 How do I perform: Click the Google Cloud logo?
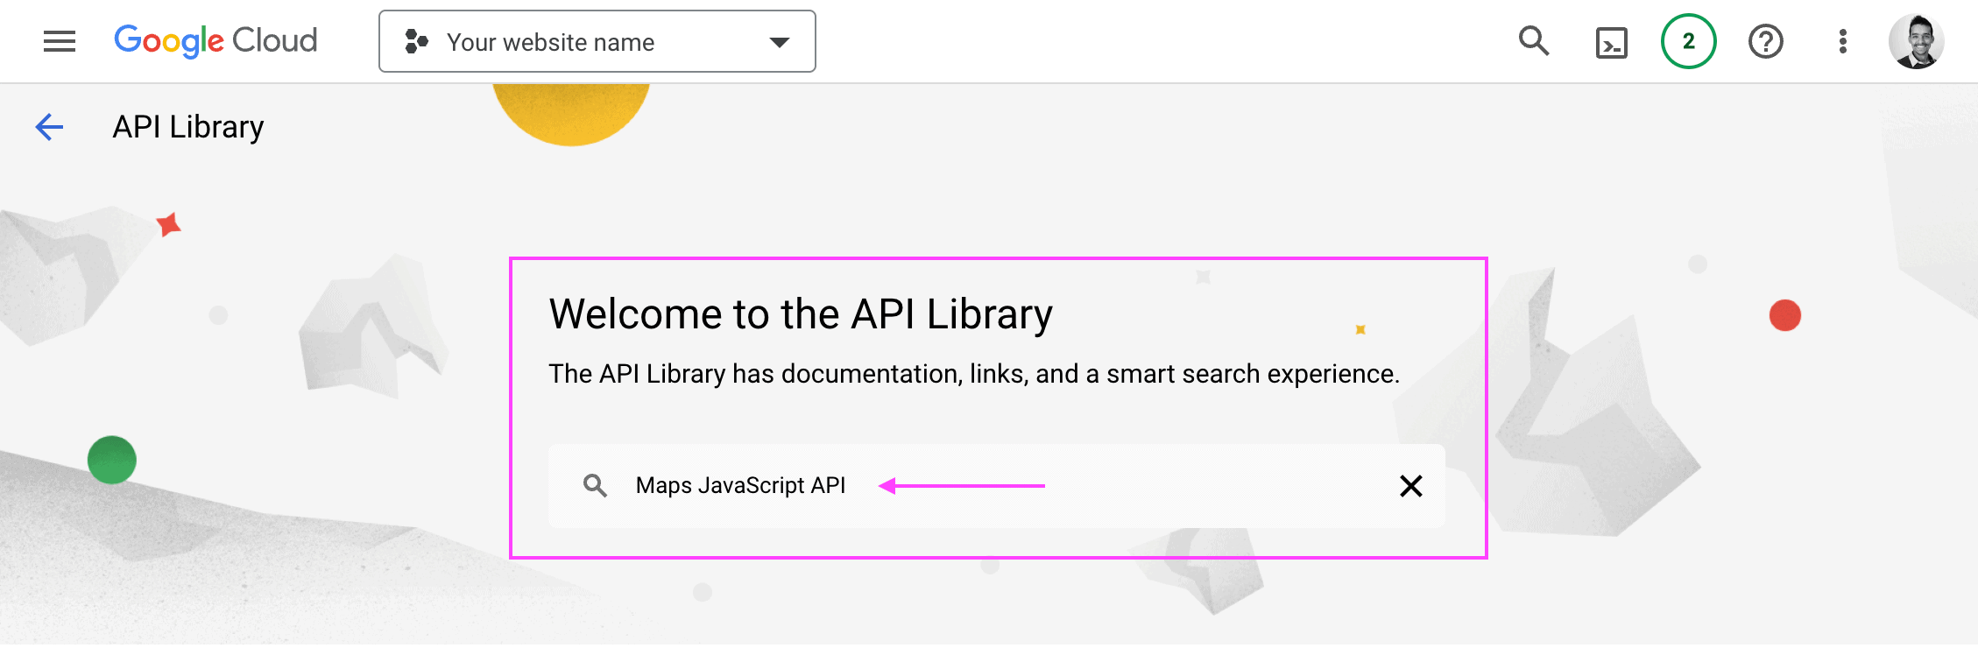pyautogui.click(x=215, y=41)
